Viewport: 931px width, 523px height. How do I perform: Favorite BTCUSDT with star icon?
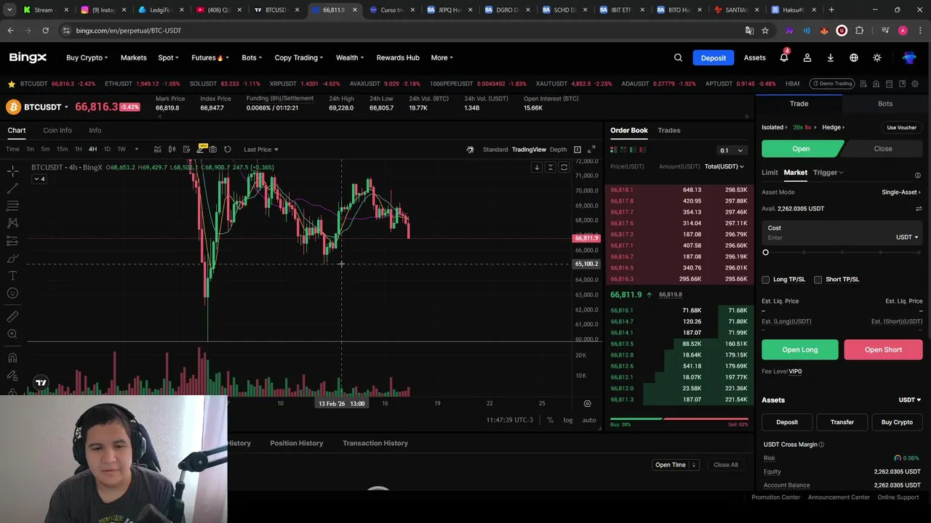pos(11,84)
